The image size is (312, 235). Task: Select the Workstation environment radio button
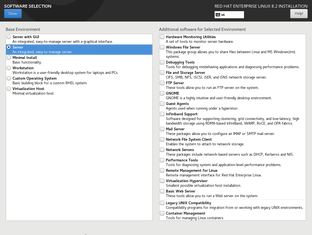[9, 68]
